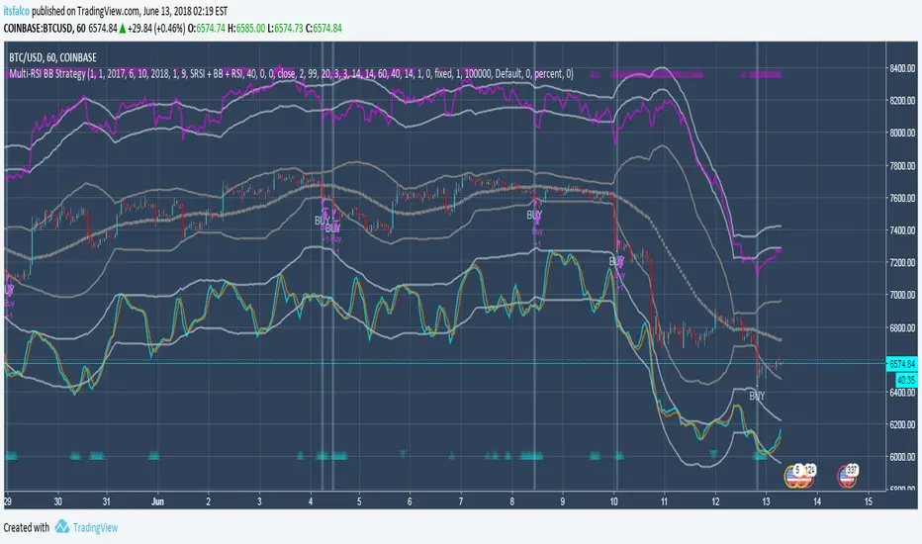Image resolution: width=922 pixels, height=544 pixels.
Task: Click the 6200.00 price axis label
Action: click(902, 424)
